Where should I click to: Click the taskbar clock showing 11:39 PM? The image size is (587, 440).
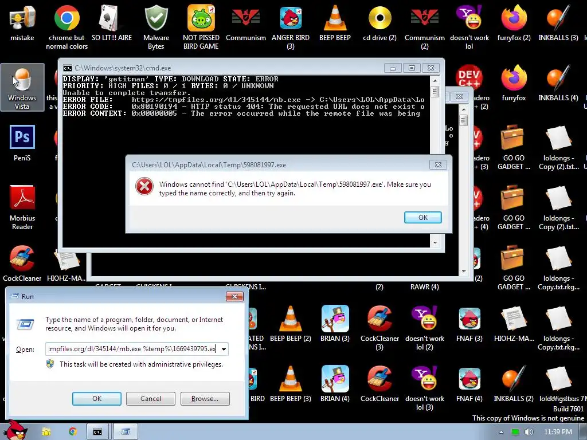pos(558,432)
